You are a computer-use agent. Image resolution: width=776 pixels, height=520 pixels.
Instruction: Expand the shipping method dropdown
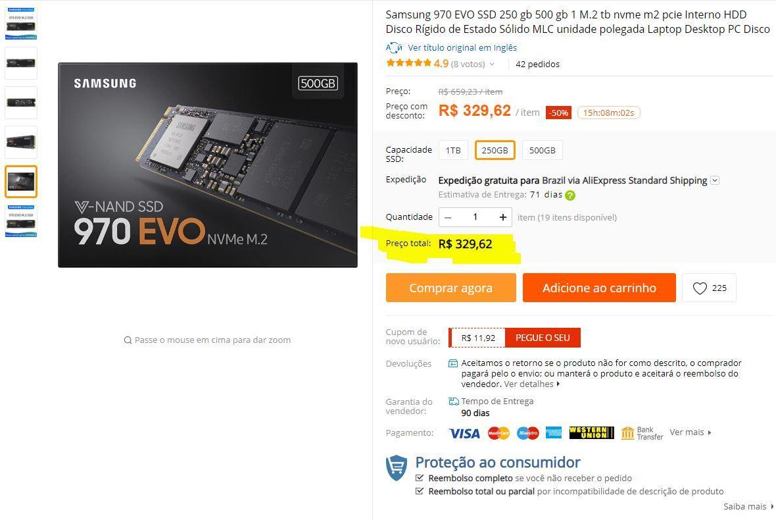(x=715, y=180)
